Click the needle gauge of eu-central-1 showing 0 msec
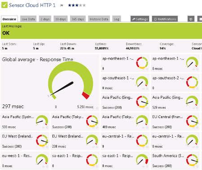 tap(192, 140)
